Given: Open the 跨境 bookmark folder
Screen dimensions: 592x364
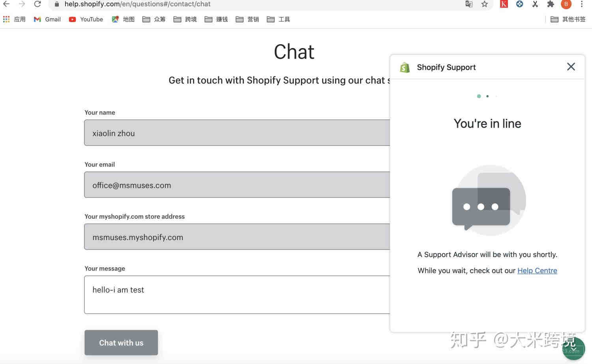Looking at the screenshot, I should pyautogui.click(x=185, y=19).
